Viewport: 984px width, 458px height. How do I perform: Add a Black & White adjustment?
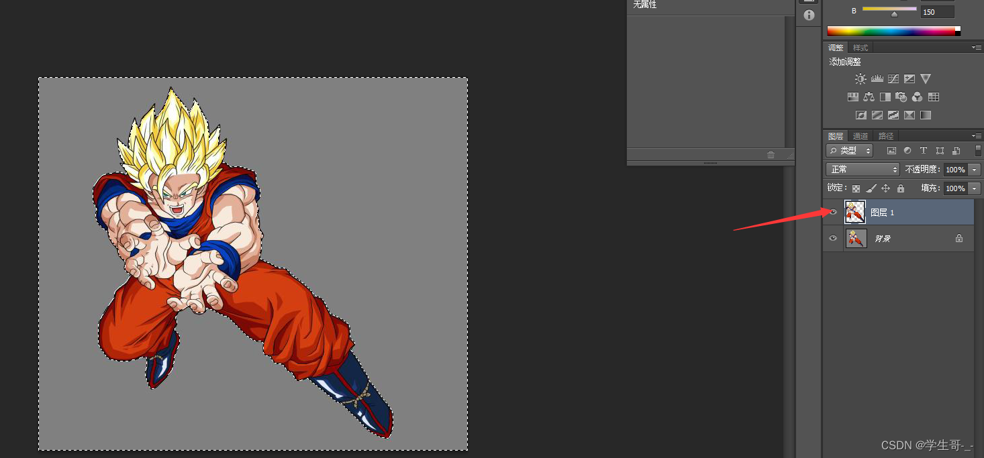coord(885,97)
